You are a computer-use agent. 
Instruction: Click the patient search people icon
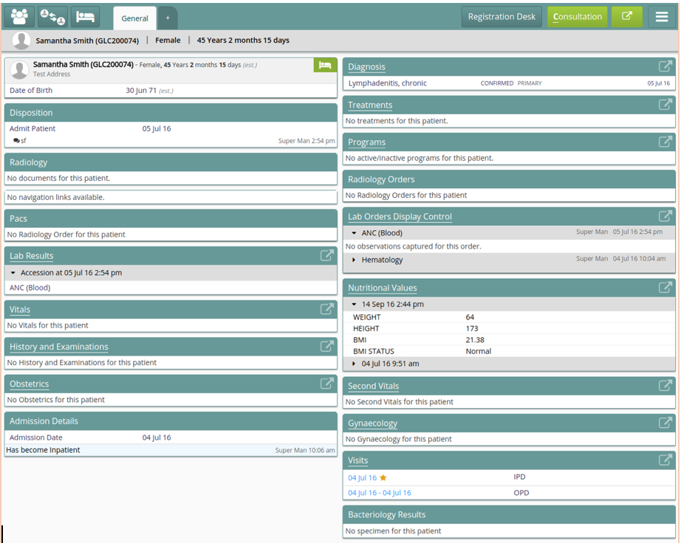19,16
